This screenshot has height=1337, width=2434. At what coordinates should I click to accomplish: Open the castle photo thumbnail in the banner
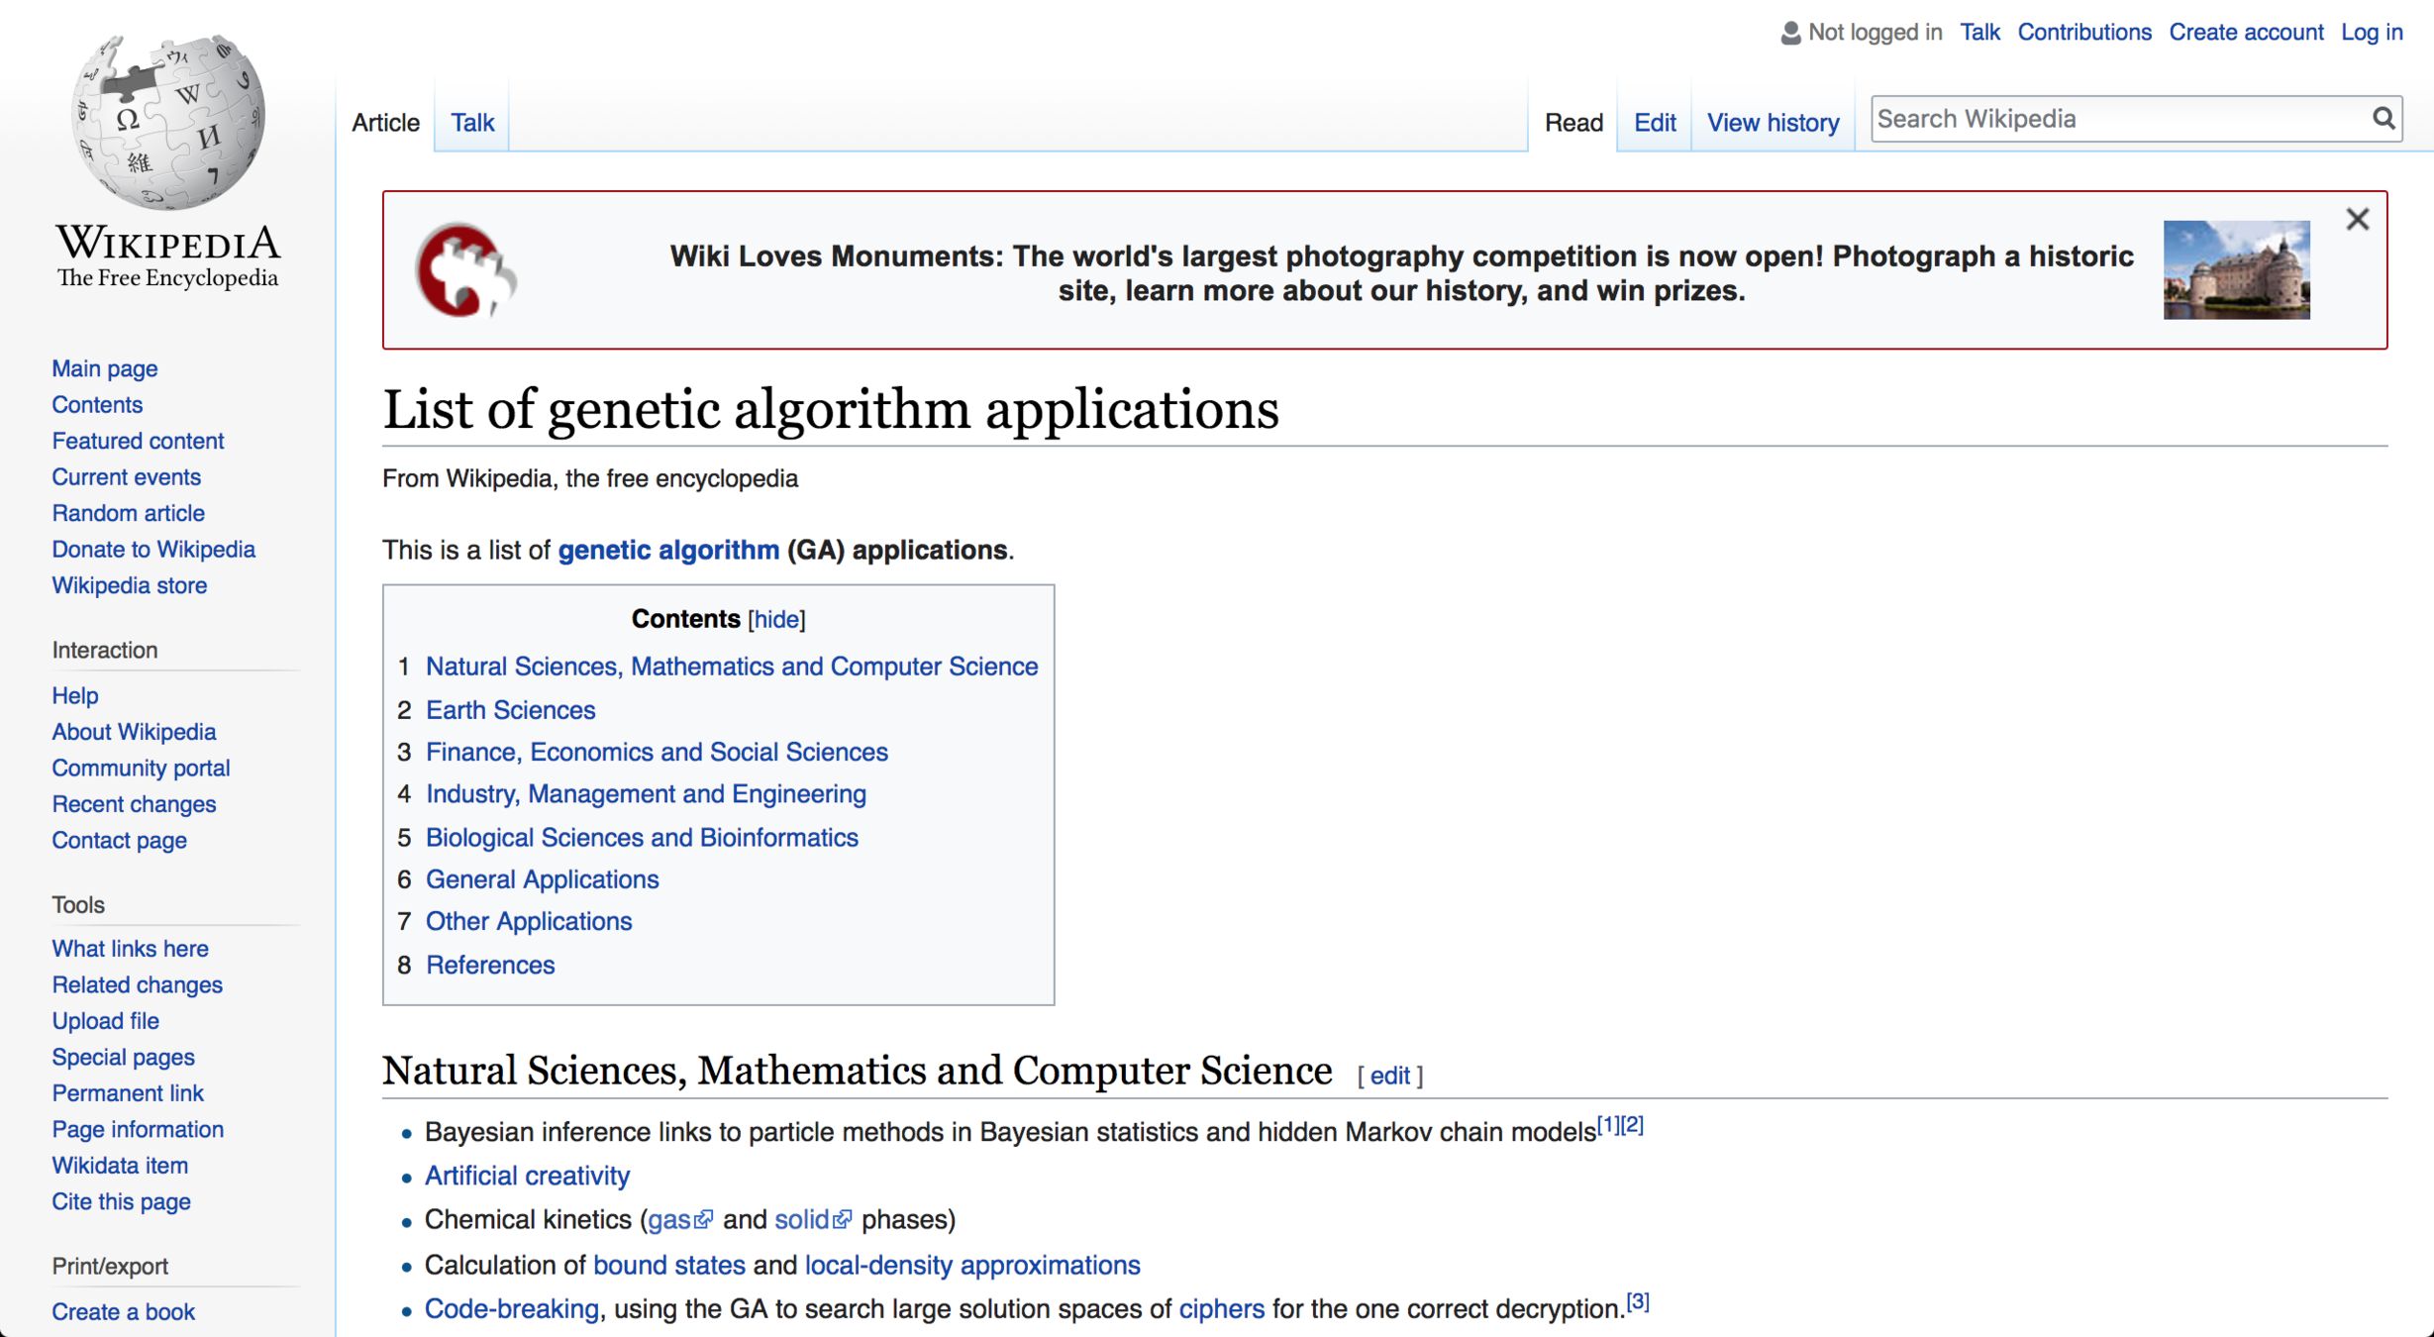2236,270
